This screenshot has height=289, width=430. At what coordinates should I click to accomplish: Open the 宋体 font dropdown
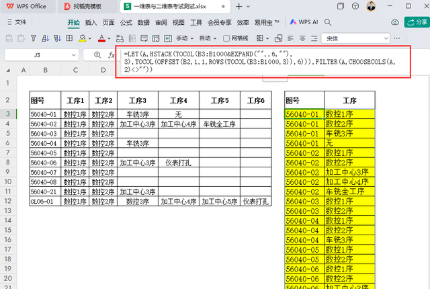point(355,38)
